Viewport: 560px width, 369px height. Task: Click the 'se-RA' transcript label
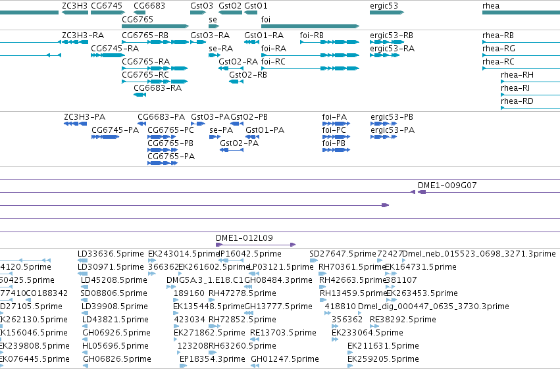pyautogui.click(x=220, y=49)
